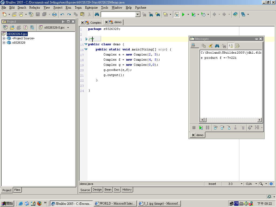276x207 pixels.
Task: Click the search text input field
Action: pyautogui.click(x=118, y=15)
